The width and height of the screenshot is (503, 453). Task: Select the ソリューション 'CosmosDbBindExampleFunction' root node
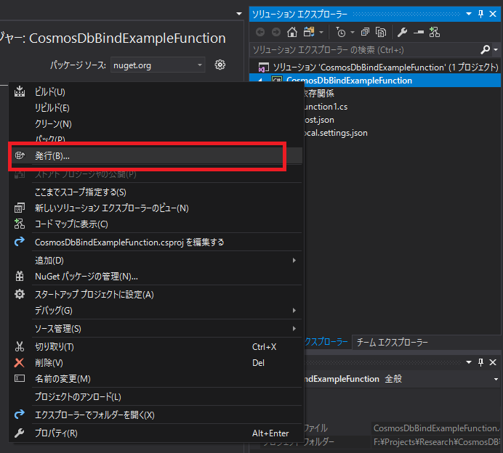click(385, 68)
